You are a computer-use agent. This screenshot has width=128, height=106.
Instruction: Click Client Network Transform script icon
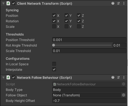click(8, 4)
